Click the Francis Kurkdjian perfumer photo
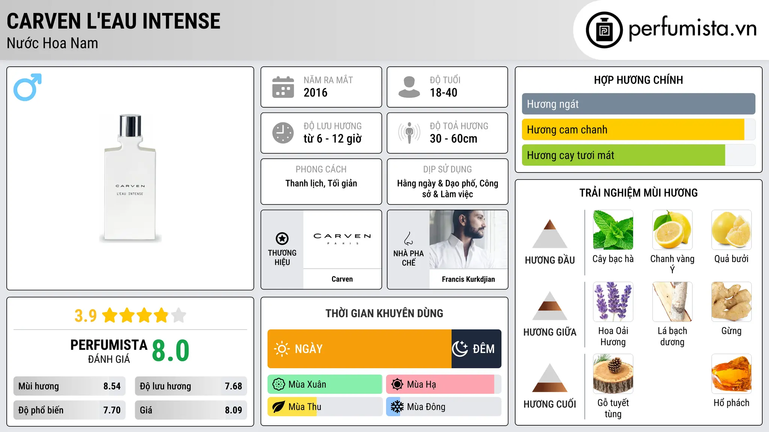769x432 pixels. tap(469, 239)
